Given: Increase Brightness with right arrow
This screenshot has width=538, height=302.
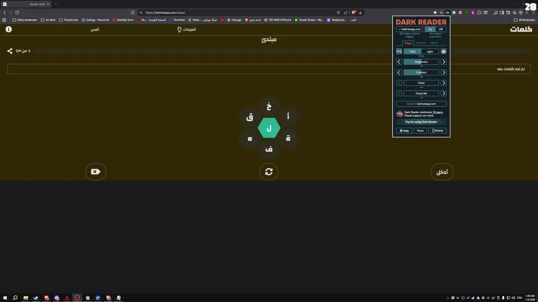Looking at the screenshot, I should 443,62.
